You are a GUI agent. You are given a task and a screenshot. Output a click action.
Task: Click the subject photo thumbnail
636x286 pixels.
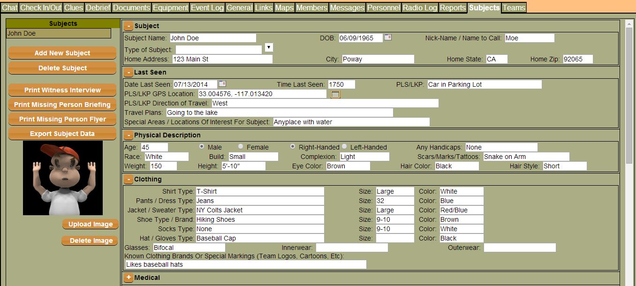pyautogui.click(x=63, y=178)
